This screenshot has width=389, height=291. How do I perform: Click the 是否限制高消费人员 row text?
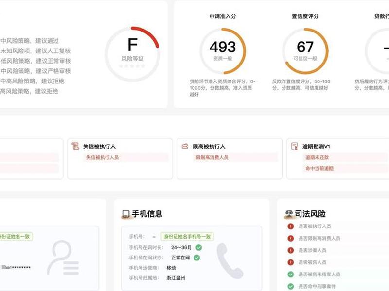[319, 238]
